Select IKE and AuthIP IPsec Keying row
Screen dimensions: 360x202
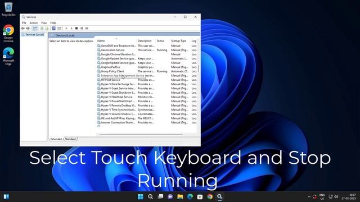pos(146,118)
